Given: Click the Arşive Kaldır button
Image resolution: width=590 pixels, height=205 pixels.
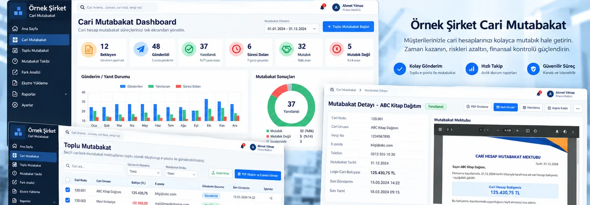Looking at the screenshot, I should 558,108.
